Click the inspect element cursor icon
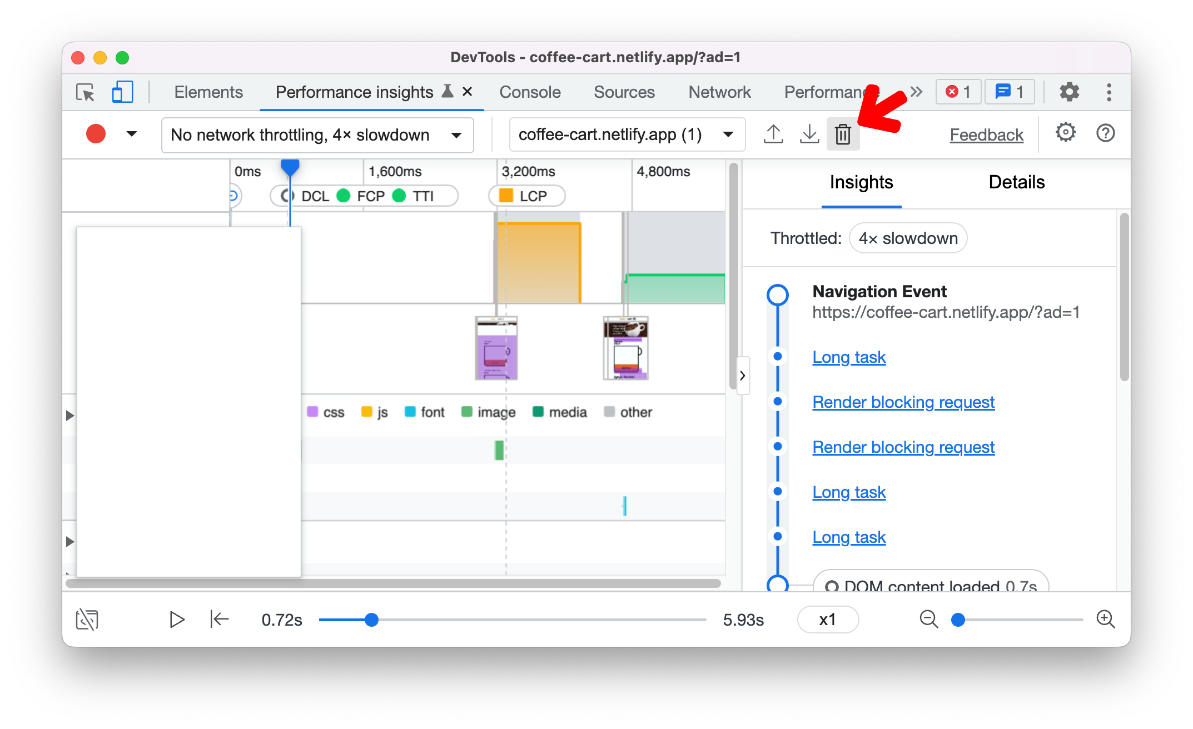Viewport: 1193px width, 729px height. click(x=85, y=92)
